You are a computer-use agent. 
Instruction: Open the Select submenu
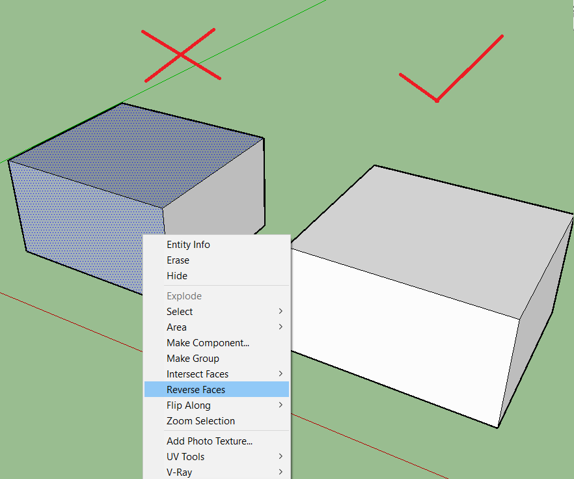pyautogui.click(x=217, y=312)
